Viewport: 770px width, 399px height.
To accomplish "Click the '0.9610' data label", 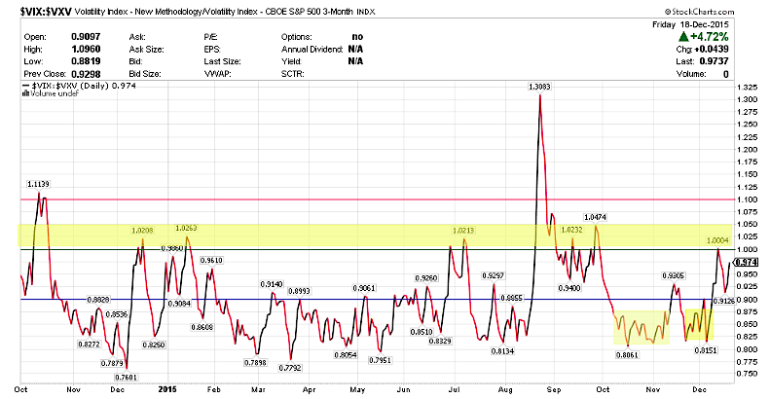I will click(210, 261).
